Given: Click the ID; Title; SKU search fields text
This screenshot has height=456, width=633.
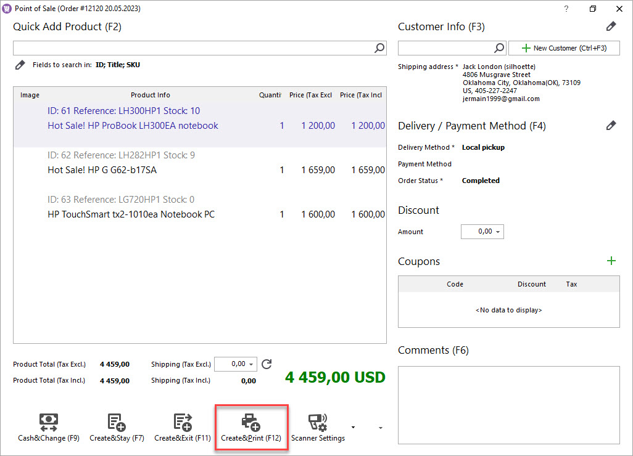Looking at the screenshot, I should click(x=117, y=65).
